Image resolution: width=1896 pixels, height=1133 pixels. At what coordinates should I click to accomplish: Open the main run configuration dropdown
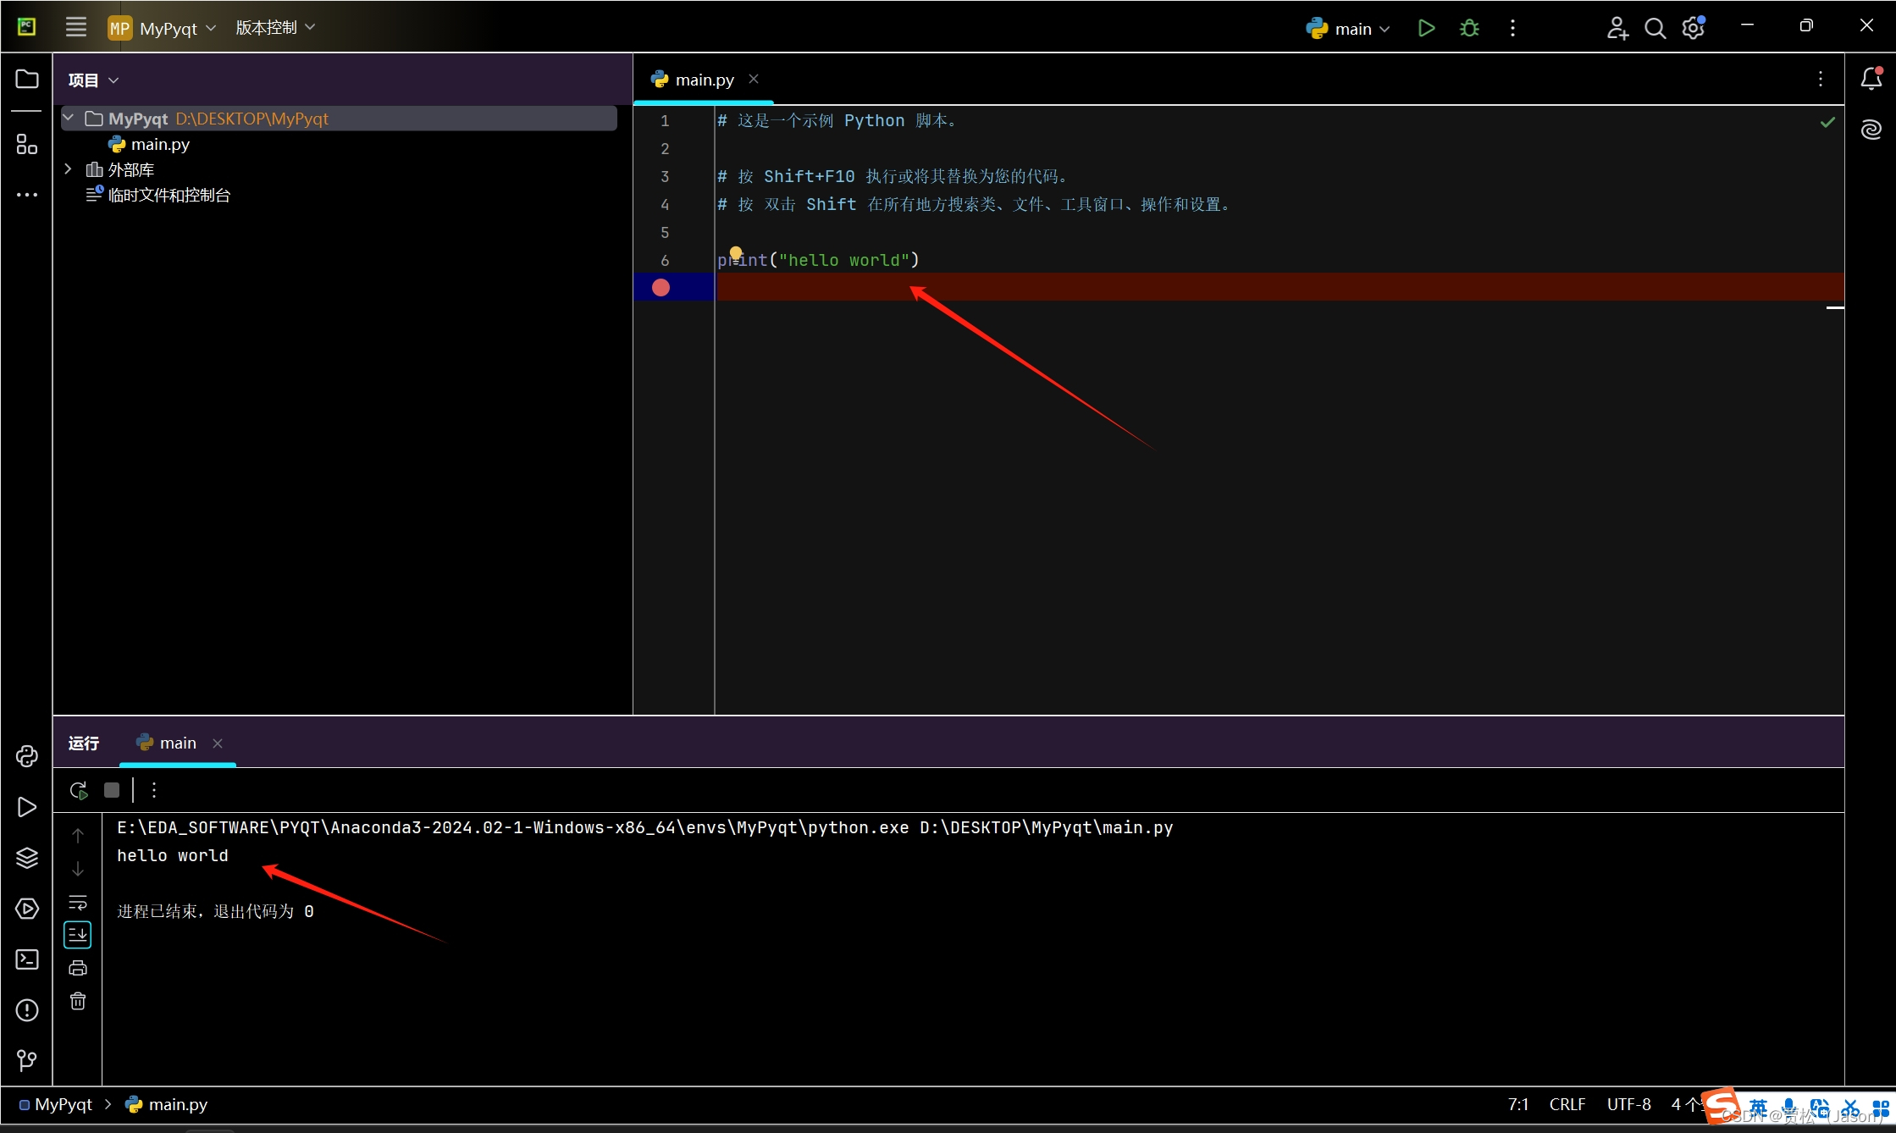pos(1350,29)
